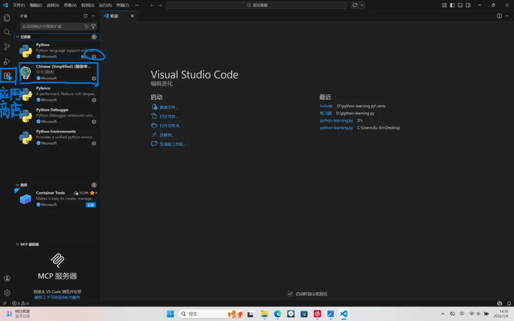Open editor more actions ellipsis
The height and width of the screenshot is (321, 514).
(507, 16)
